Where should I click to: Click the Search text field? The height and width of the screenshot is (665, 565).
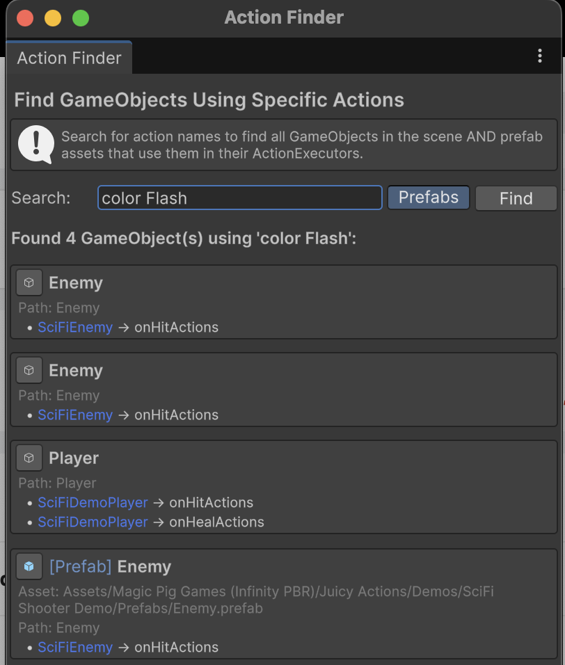tap(239, 198)
